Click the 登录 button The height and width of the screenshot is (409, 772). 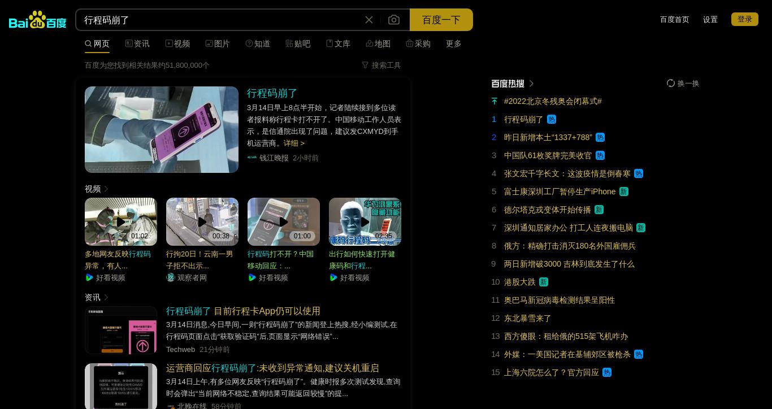point(745,19)
